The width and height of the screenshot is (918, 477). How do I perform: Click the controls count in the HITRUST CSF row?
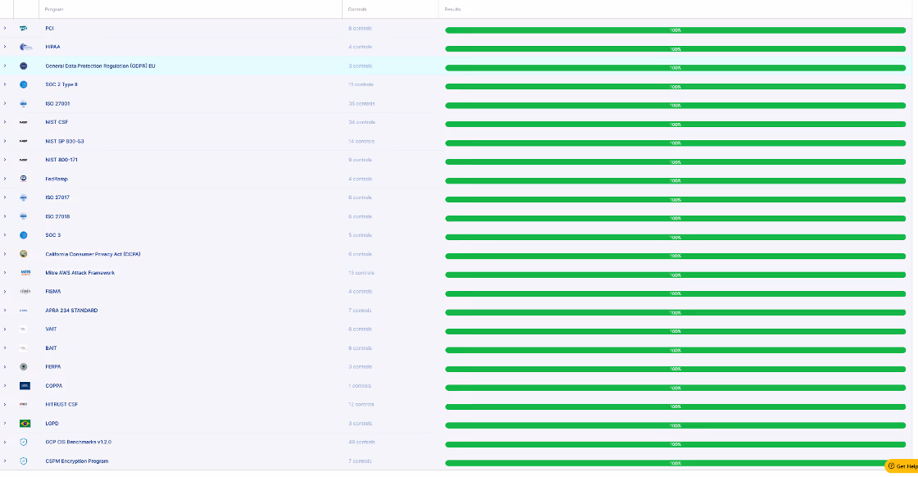pos(361,404)
